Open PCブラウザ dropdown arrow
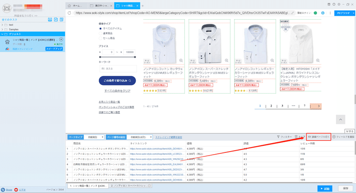The image size is (356, 193). [353, 13]
